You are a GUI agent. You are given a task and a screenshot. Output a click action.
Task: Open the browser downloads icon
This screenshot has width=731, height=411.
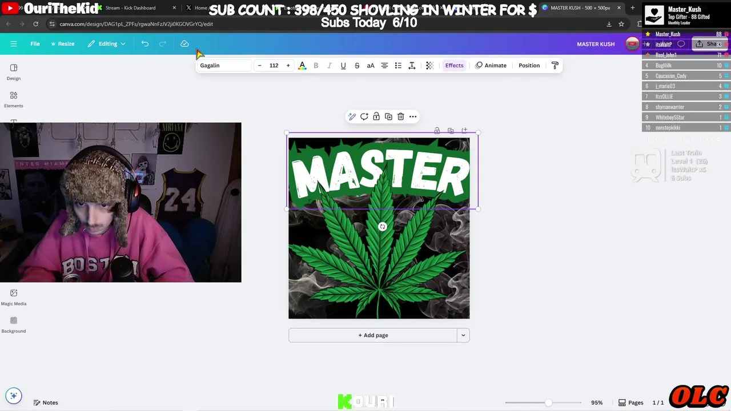609,24
